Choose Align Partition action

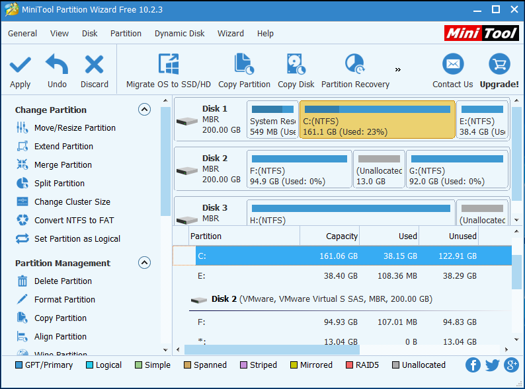pyautogui.click(x=52, y=336)
